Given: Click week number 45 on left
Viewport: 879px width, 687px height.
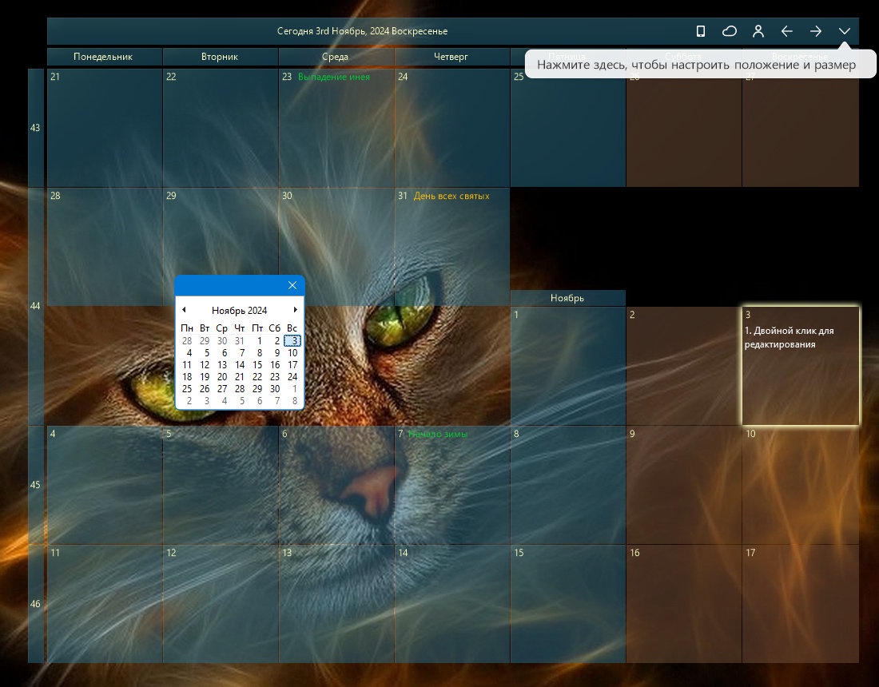Looking at the screenshot, I should click(35, 485).
